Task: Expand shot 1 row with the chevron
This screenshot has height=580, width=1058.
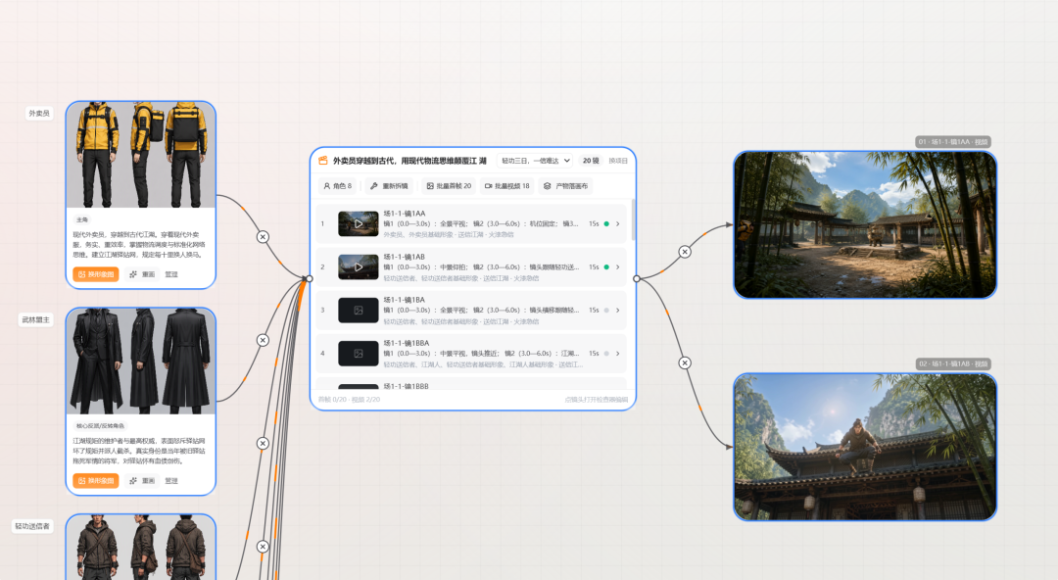Action: (x=617, y=223)
